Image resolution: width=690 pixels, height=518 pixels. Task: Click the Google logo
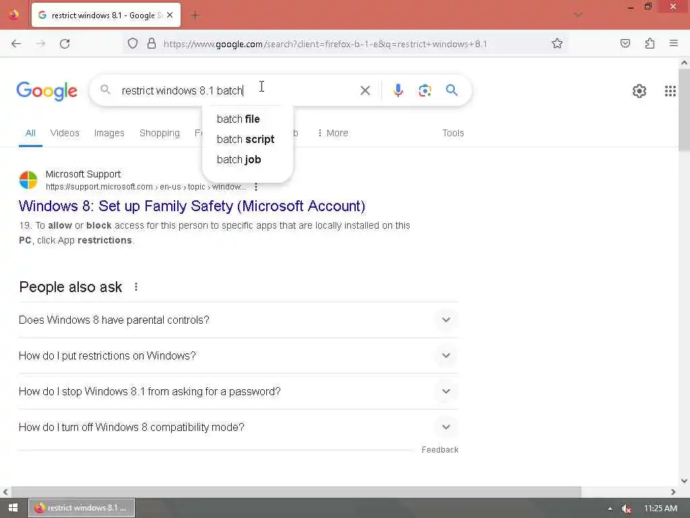tap(46, 91)
